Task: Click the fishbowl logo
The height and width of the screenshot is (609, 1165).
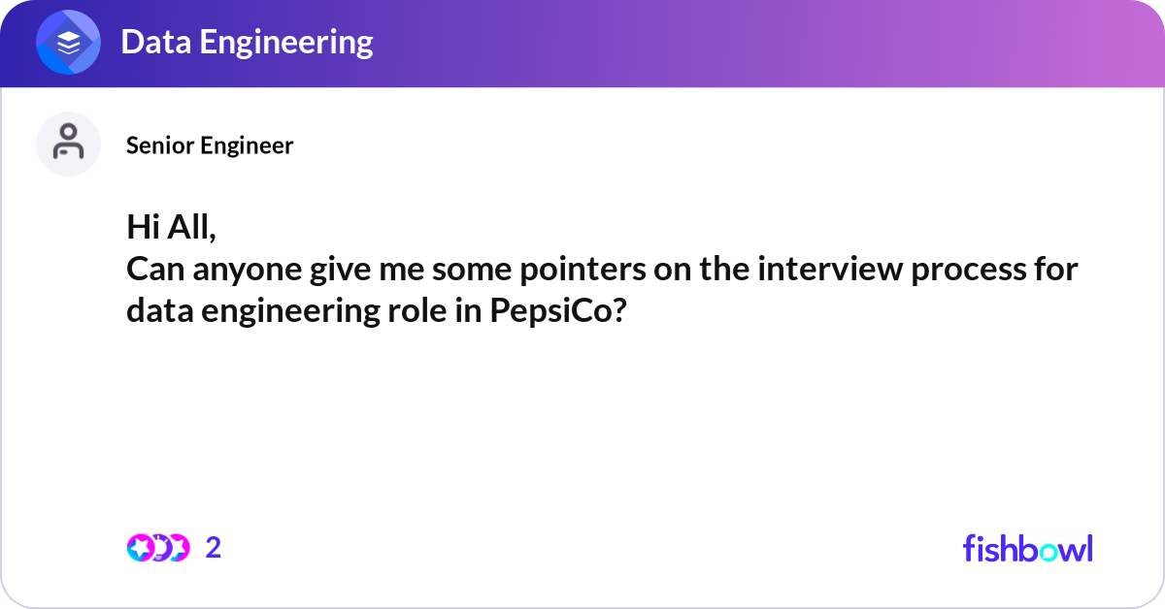Action: 1028,548
